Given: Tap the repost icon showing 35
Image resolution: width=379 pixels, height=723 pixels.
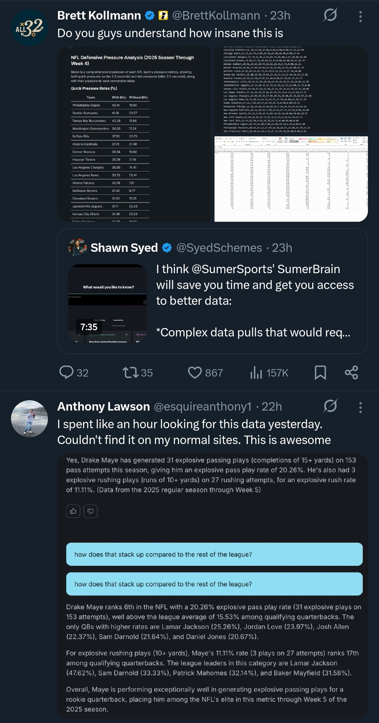Looking at the screenshot, I should [131, 373].
